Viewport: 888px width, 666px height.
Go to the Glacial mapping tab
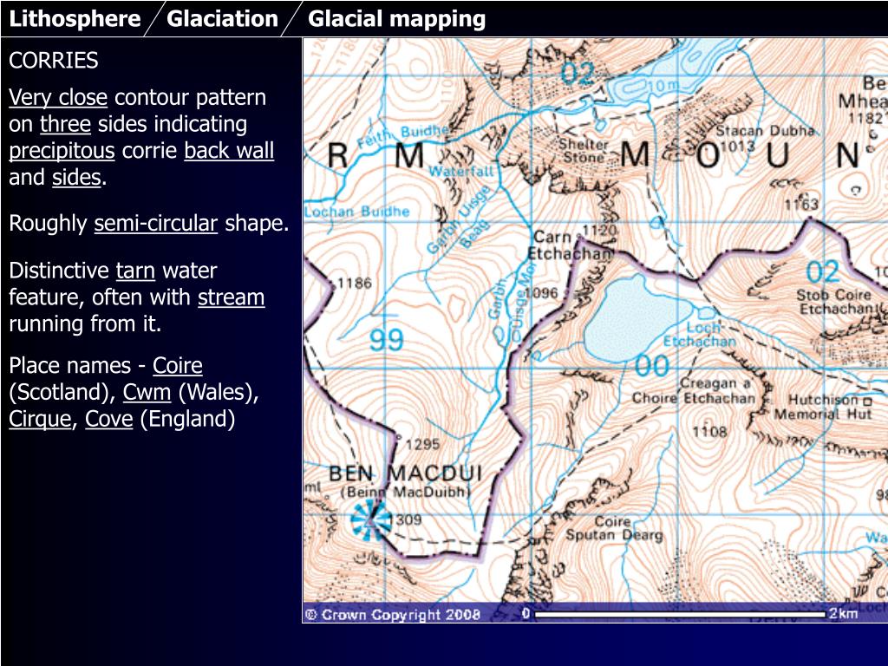pos(396,19)
